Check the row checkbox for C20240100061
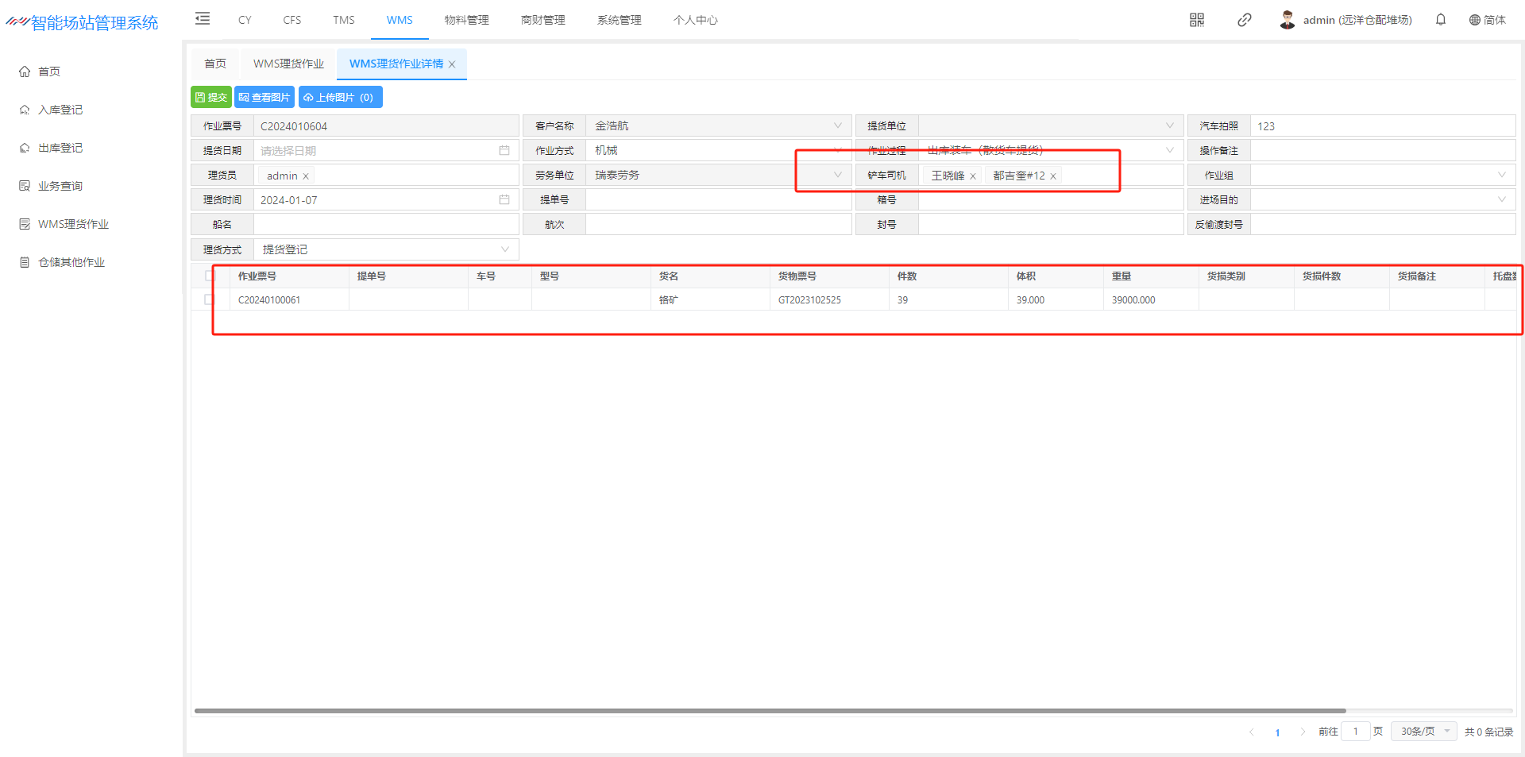1525x757 pixels. point(209,299)
